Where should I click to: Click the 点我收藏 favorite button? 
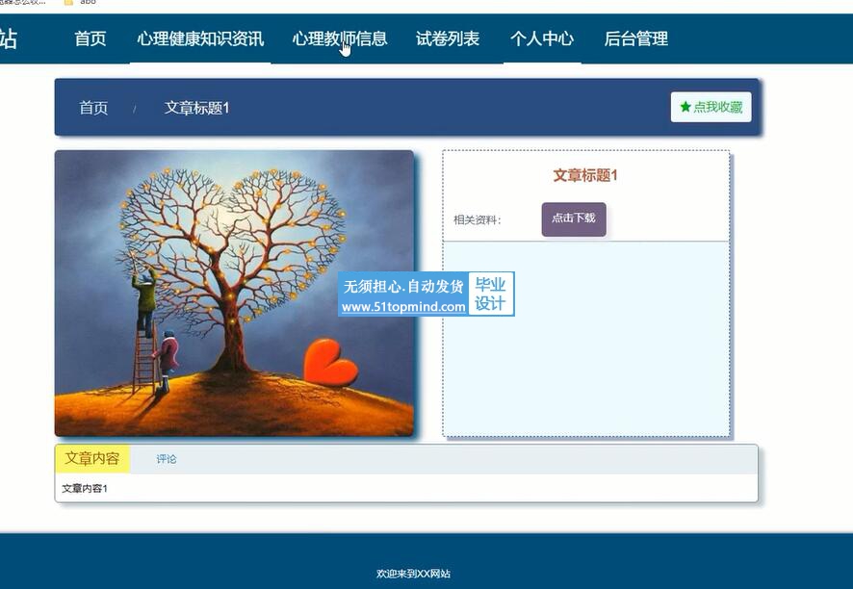pyautogui.click(x=711, y=107)
